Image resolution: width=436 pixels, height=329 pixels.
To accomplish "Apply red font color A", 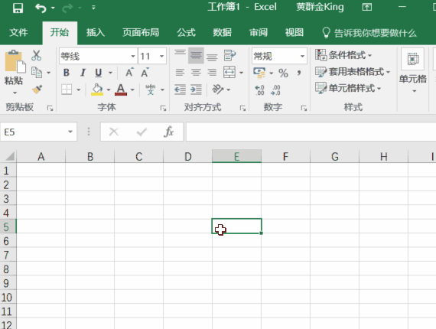I will pyautogui.click(x=121, y=90).
